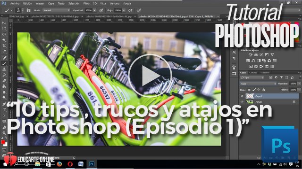Add a Curves adjustment
The height and width of the screenshot is (169, 302).
pyautogui.click(x=261, y=55)
